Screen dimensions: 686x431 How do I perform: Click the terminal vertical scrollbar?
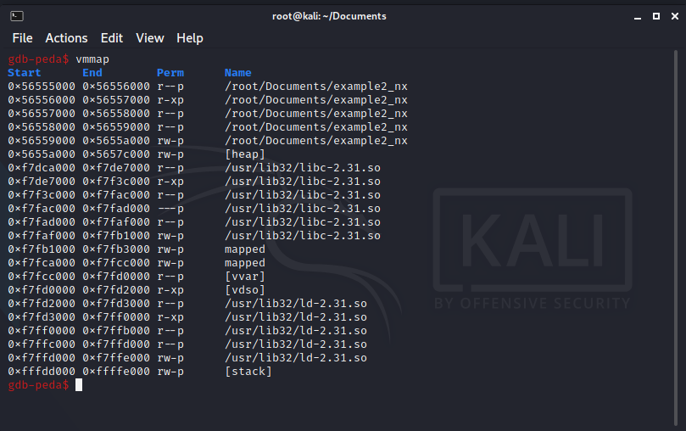(676, 238)
